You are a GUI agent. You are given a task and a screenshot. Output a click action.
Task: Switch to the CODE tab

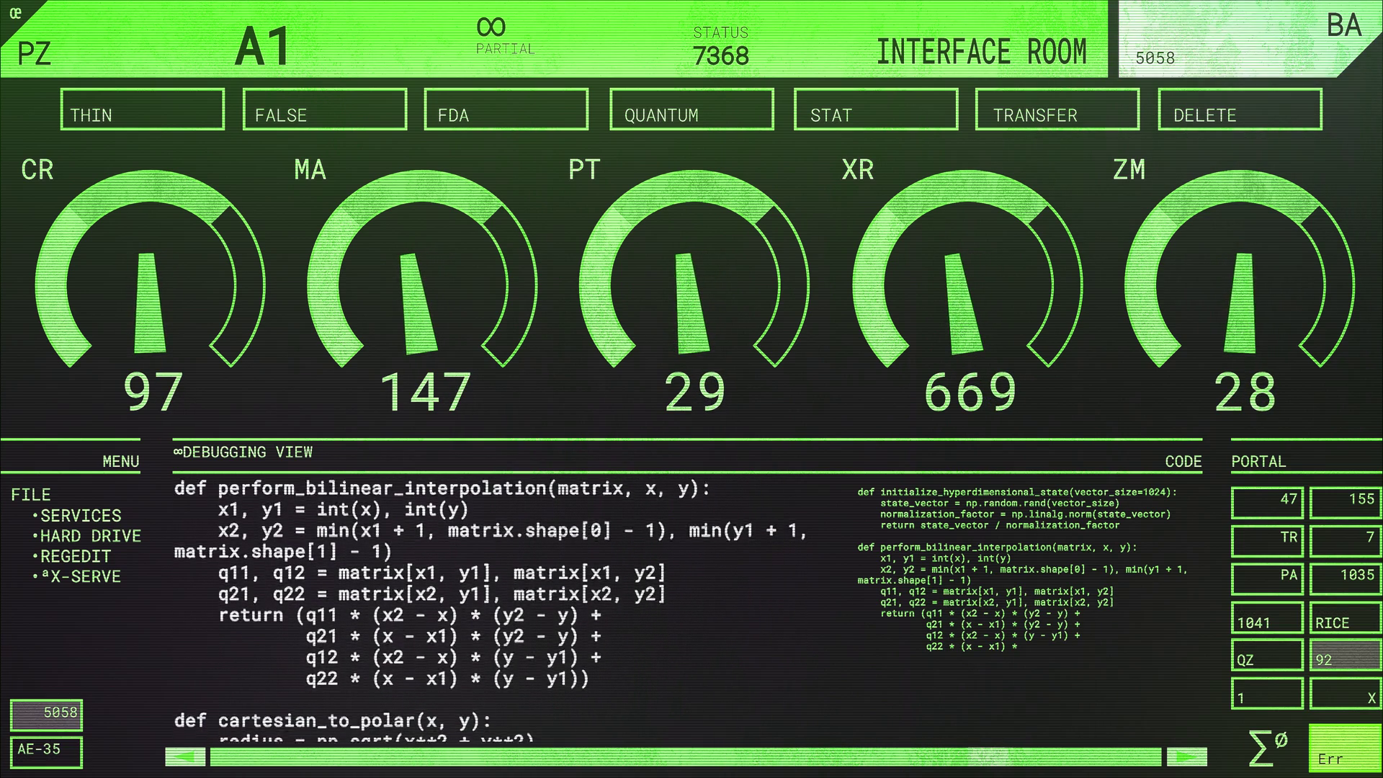[x=1183, y=461]
